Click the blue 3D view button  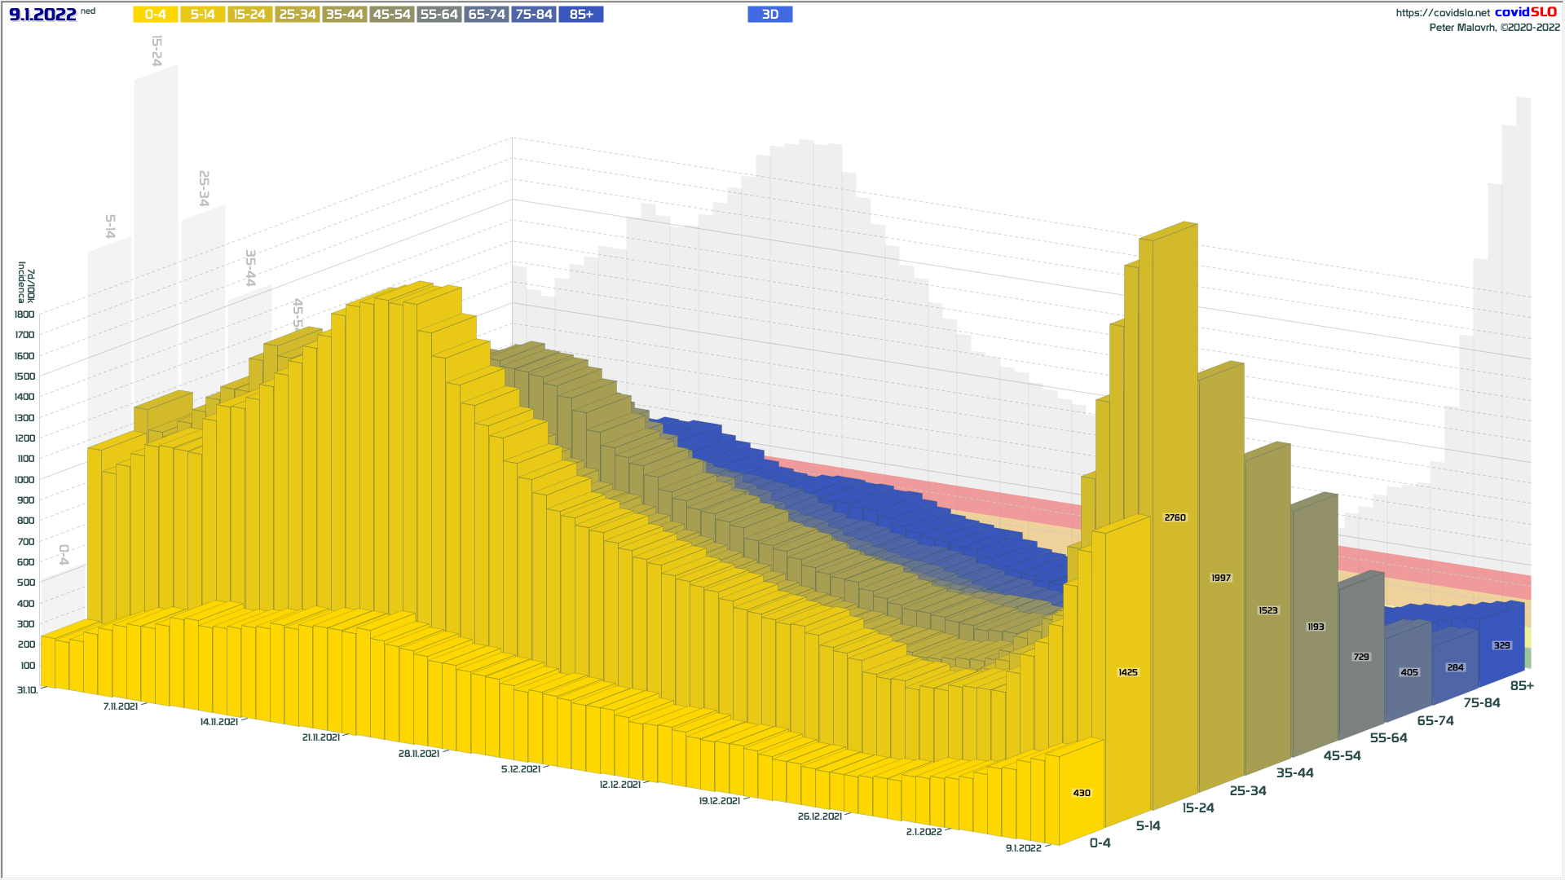(769, 15)
